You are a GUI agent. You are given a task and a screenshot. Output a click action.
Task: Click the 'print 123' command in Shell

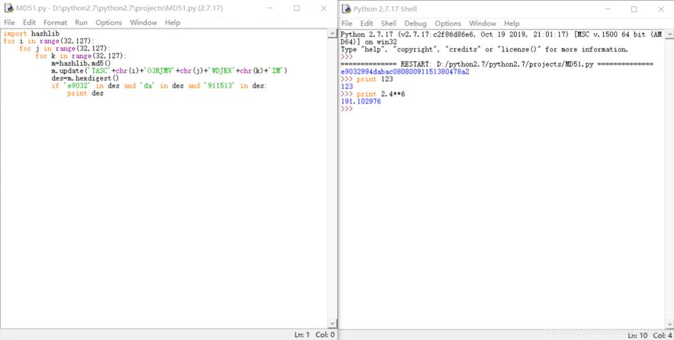point(374,79)
